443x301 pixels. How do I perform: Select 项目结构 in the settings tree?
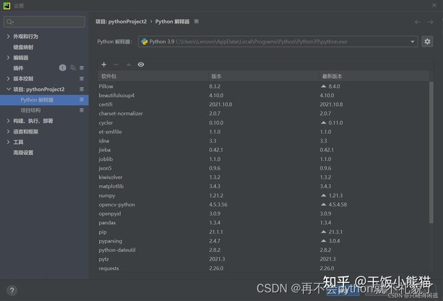click(x=31, y=111)
